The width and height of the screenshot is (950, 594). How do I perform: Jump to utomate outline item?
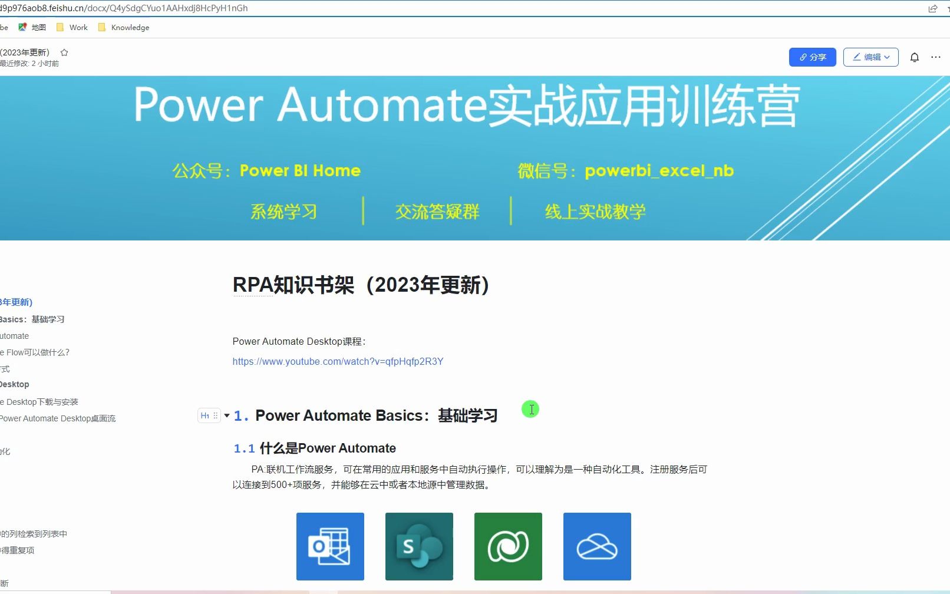(x=15, y=336)
